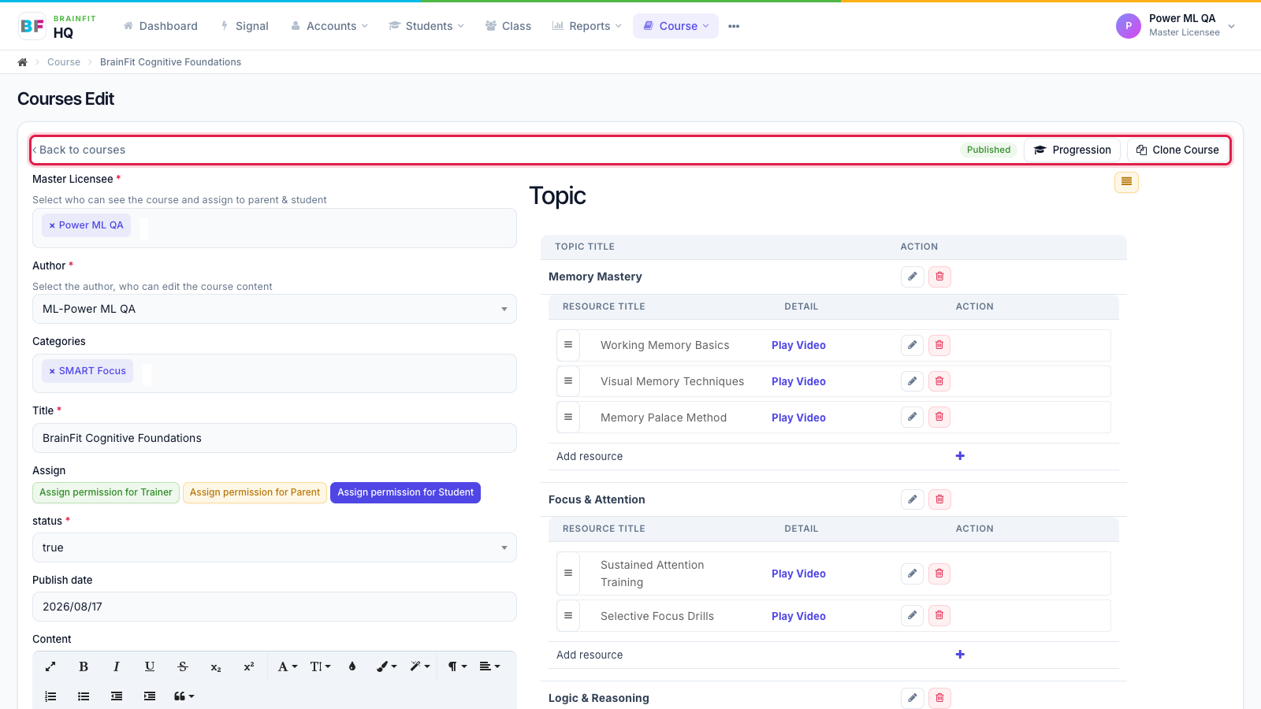
Task: Click the yellow topic list icon
Action: 1126,182
